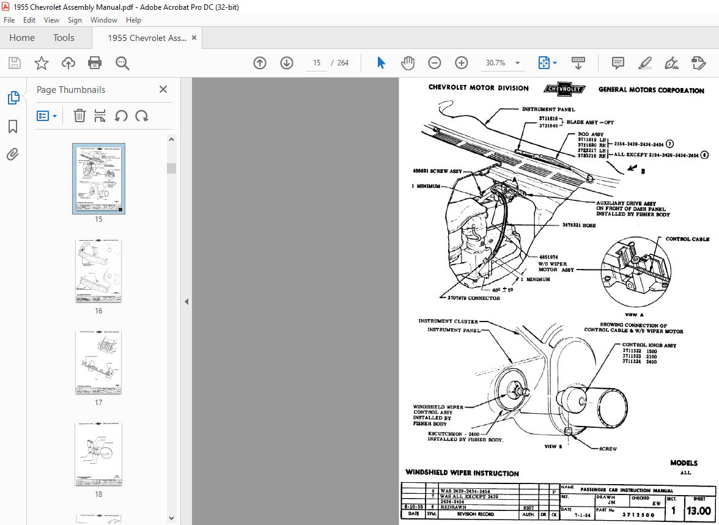Switch to the Tools tab
The width and height of the screenshot is (719, 525).
pos(64,38)
